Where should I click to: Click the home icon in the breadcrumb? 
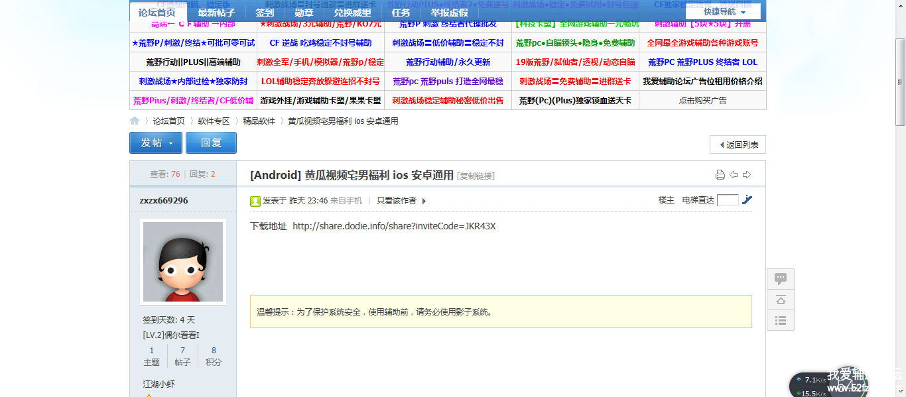(x=135, y=121)
